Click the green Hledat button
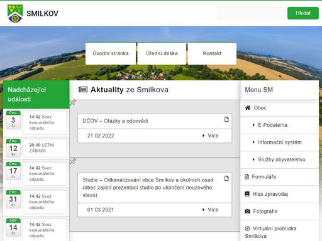The image size is (322, 241). point(303,13)
